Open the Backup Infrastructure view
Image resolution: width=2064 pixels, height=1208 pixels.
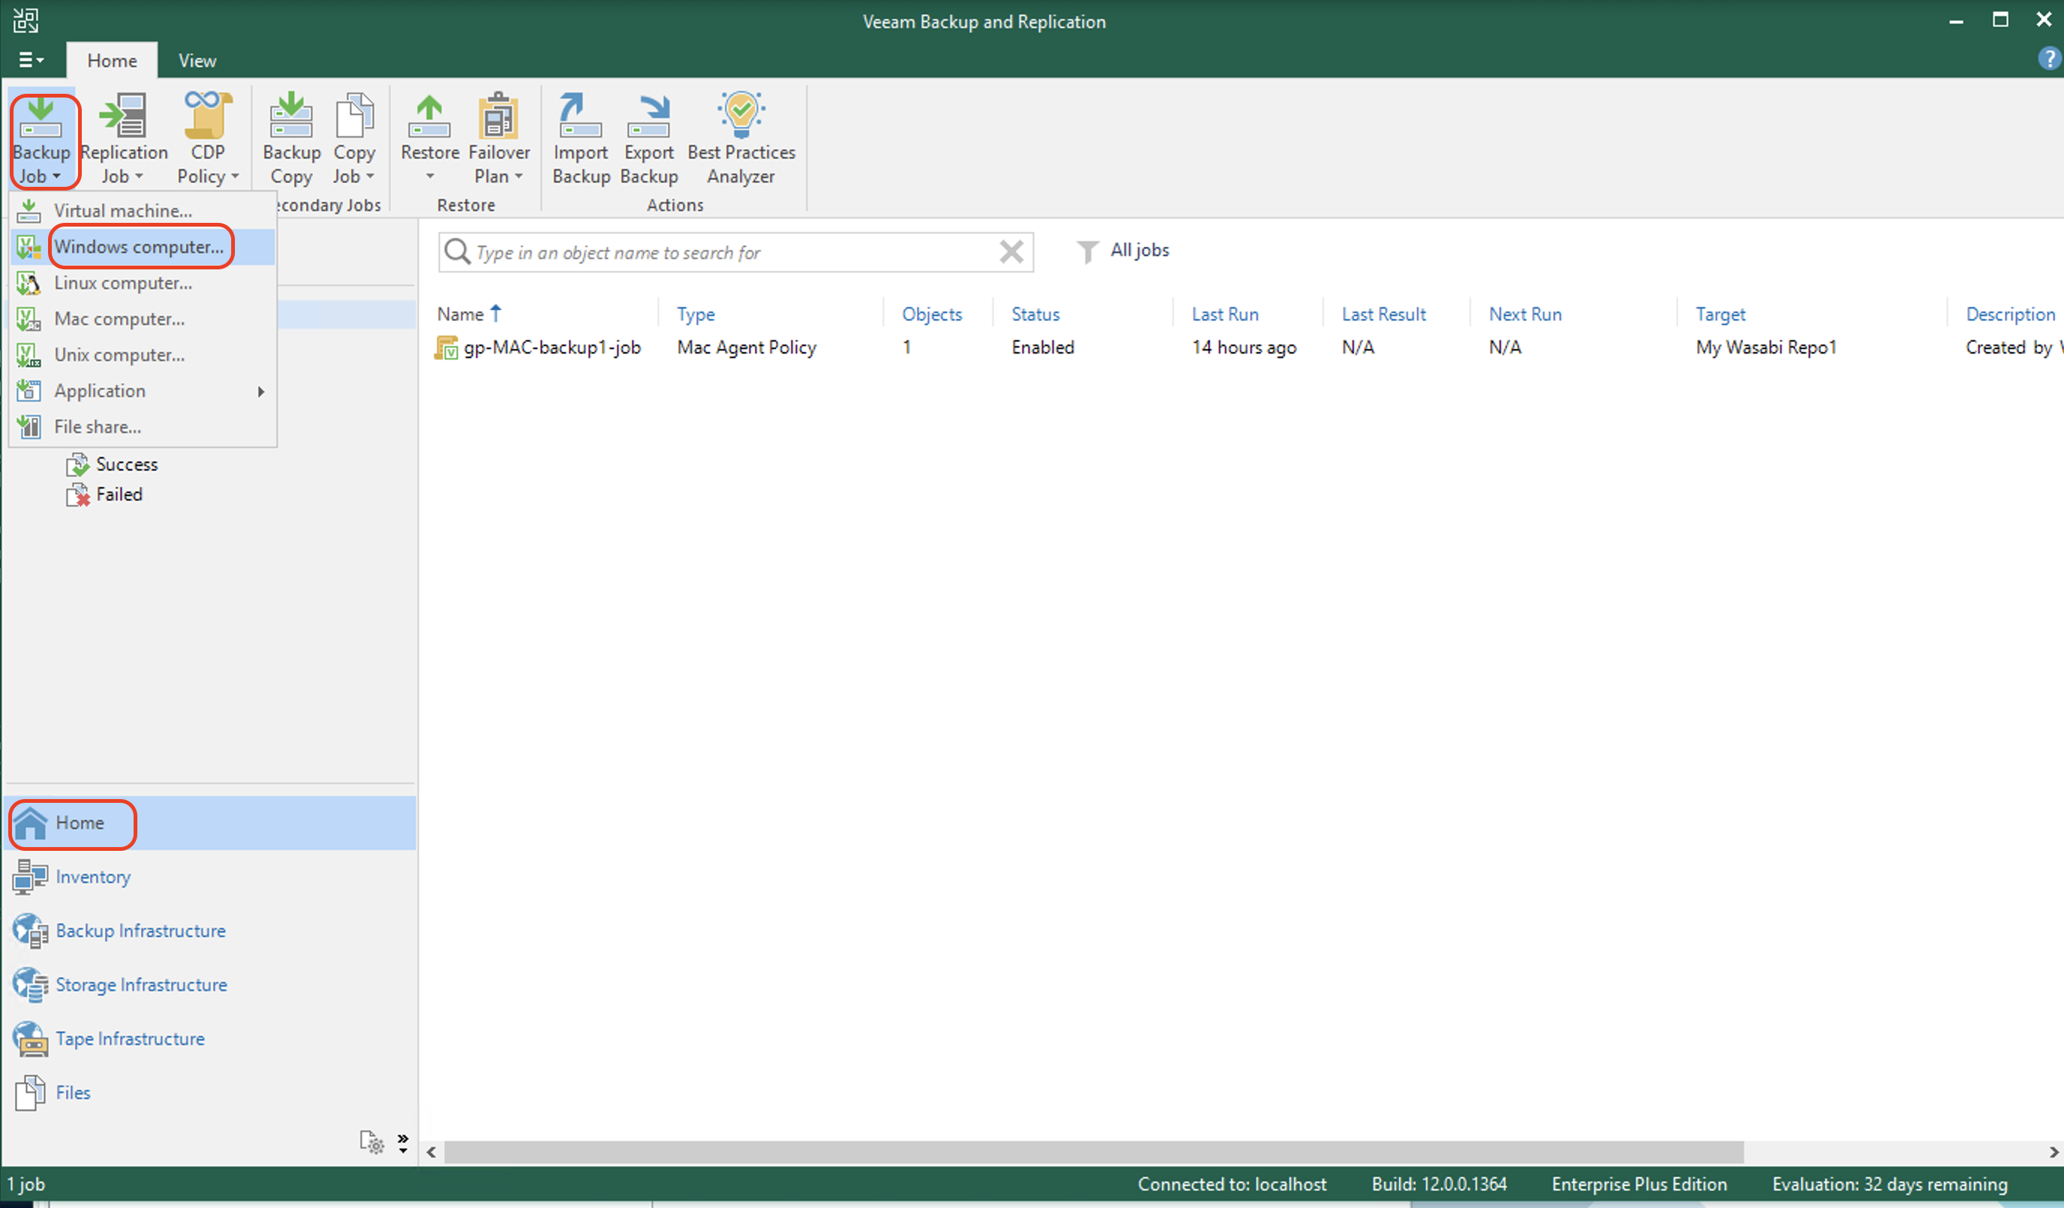(209, 930)
